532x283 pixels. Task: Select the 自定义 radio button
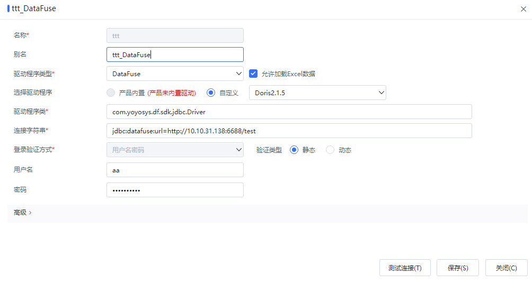click(211, 93)
